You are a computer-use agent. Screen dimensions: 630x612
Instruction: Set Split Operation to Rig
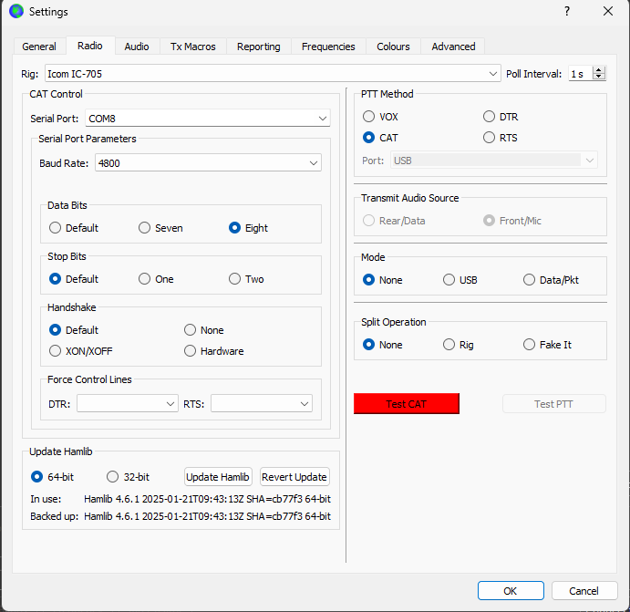[458, 345]
